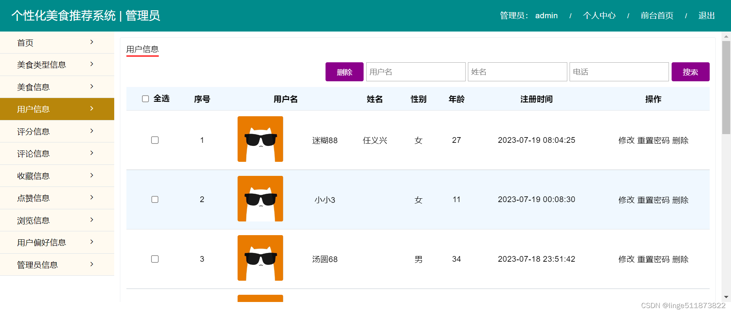Open the 管理员信息 menu item
The width and height of the screenshot is (731, 313).
click(x=57, y=265)
